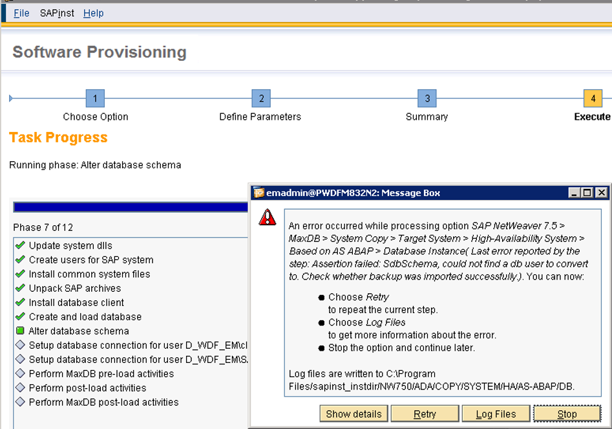Click the 'Phase 7 of 12' label
612x429 pixels.
(43, 227)
